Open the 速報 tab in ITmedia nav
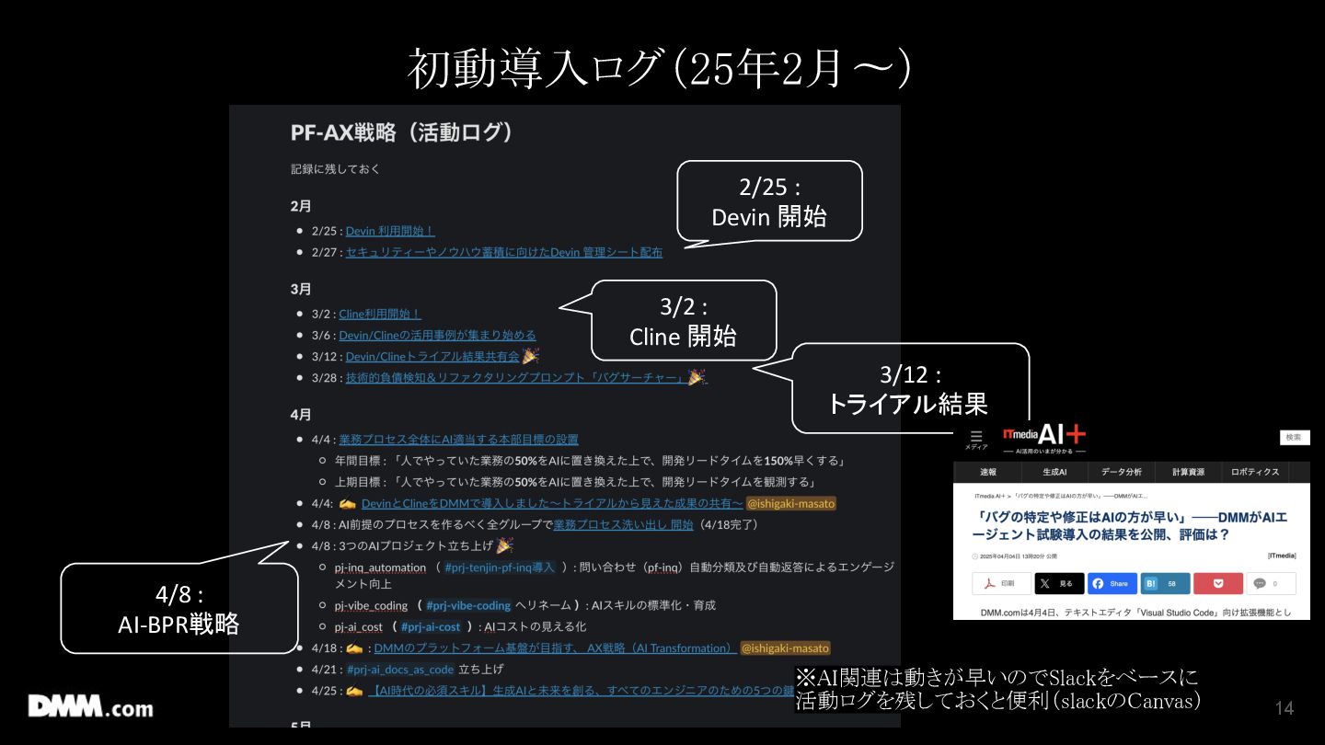The width and height of the screenshot is (1325, 745). 988,472
